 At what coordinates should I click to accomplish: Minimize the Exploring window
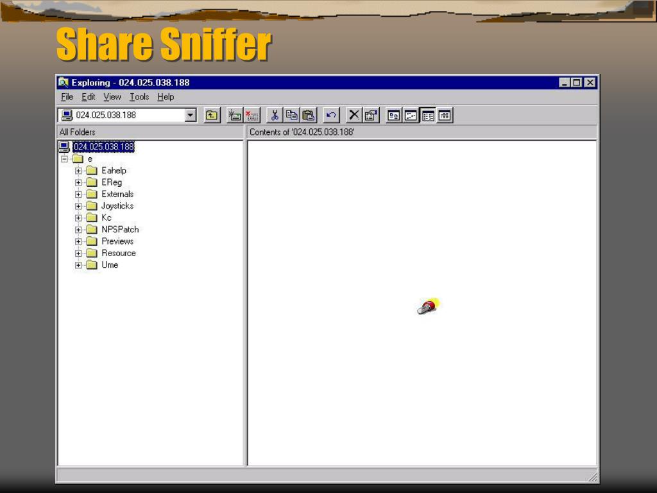565,83
